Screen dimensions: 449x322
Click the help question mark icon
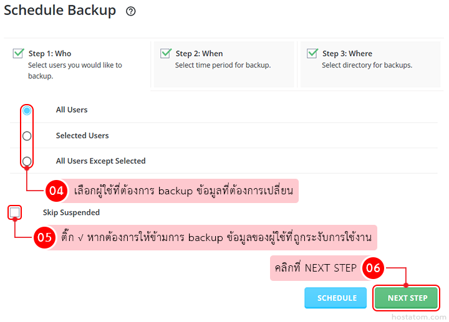130,11
